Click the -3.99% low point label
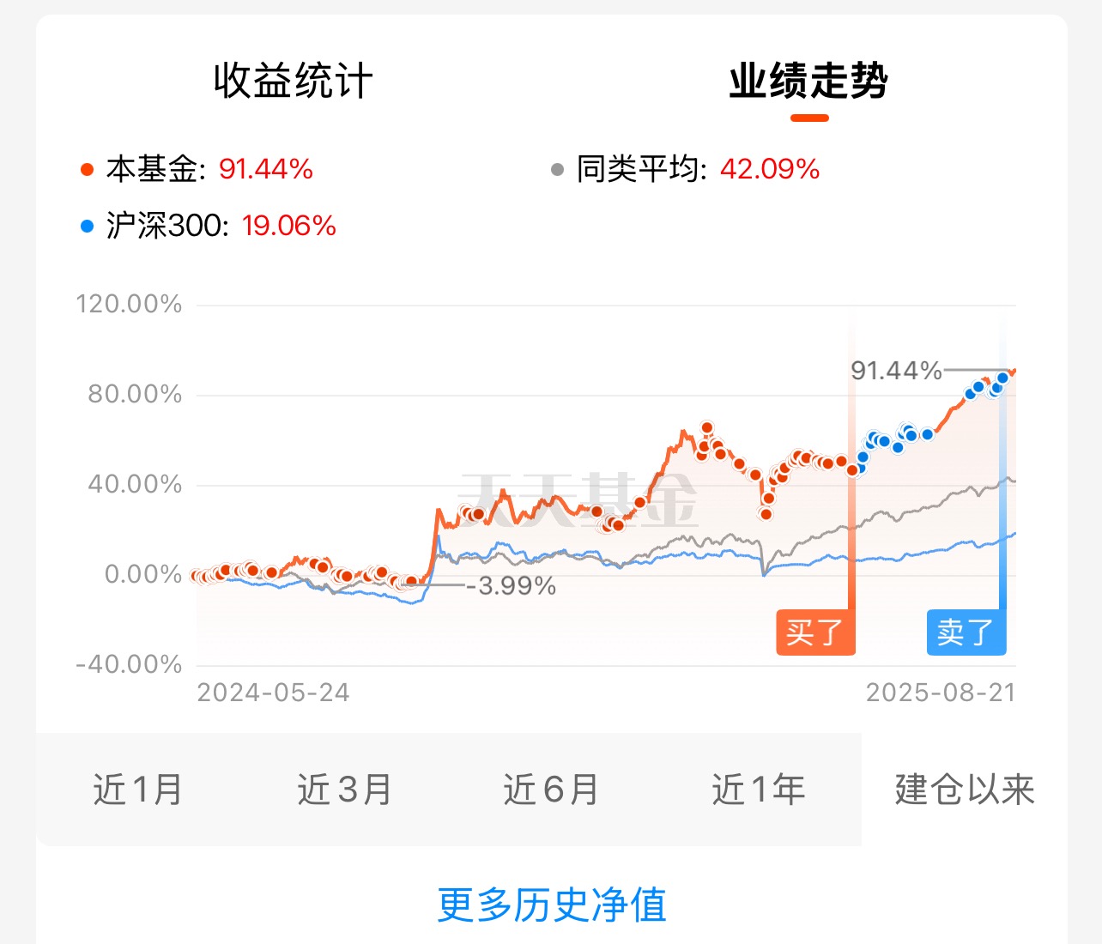 tap(511, 586)
